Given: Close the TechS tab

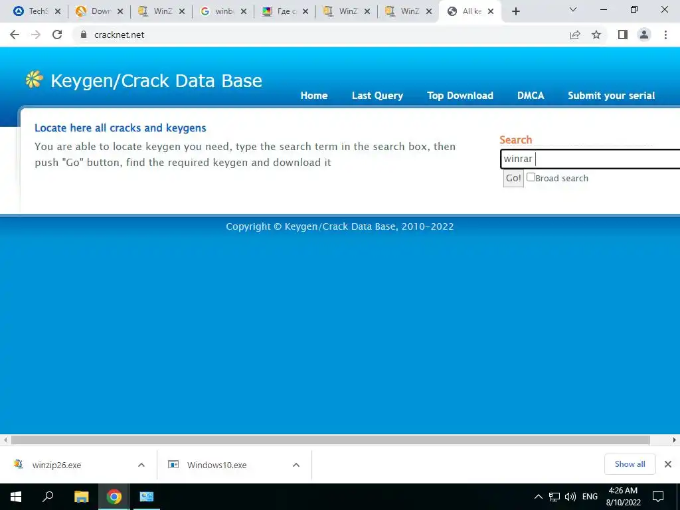Looking at the screenshot, I should [58, 11].
